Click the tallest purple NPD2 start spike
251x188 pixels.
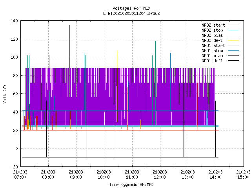pyautogui.click(x=70, y=47)
